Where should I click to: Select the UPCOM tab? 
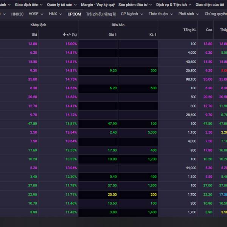(x=74, y=14)
